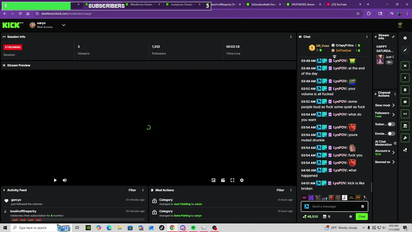Click Gone Fishing category link
Viewport: 412px width, 232px height.
point(182,216)
